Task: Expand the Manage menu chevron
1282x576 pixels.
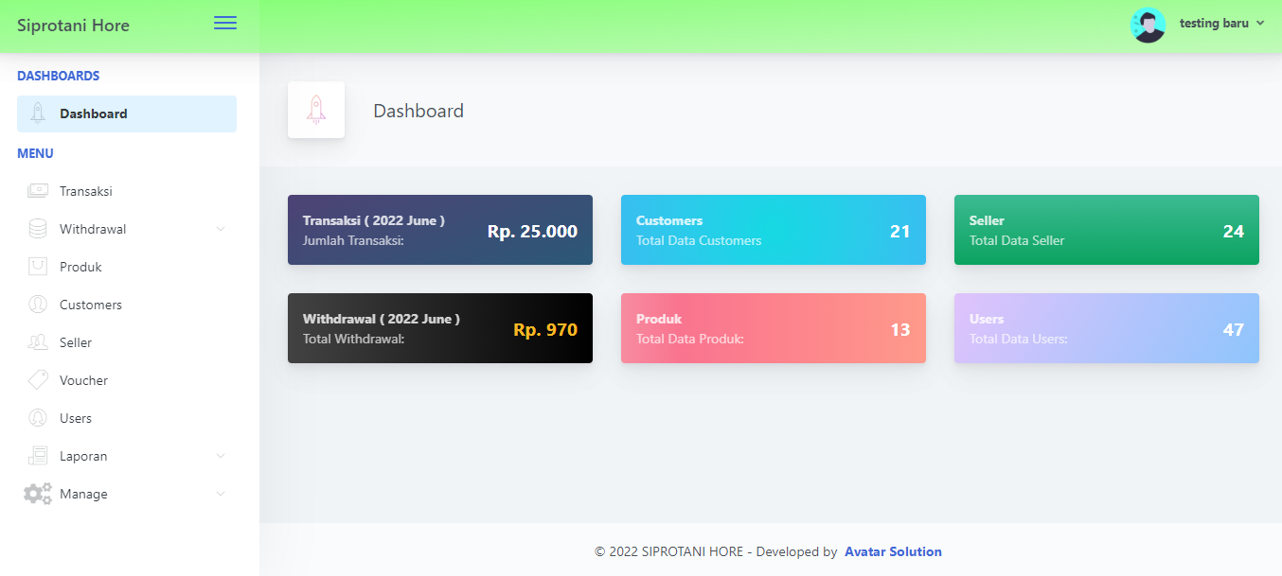Action: 221,494
